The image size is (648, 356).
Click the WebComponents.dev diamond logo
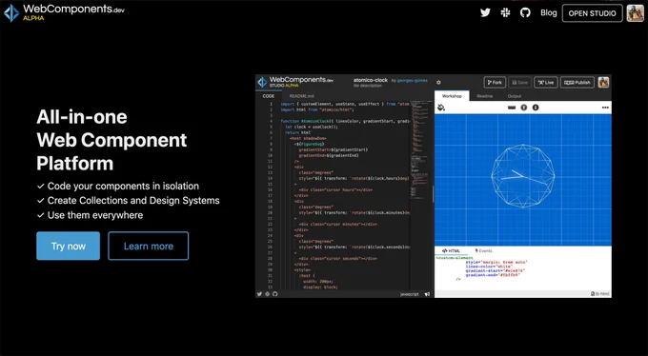pos(11,12)
